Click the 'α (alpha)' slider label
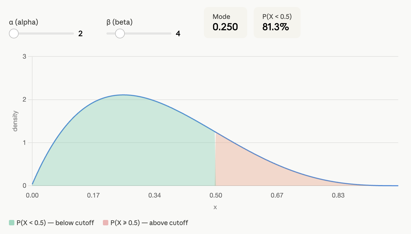Screen dimensions: 411x234 click(x=24, y=22)
